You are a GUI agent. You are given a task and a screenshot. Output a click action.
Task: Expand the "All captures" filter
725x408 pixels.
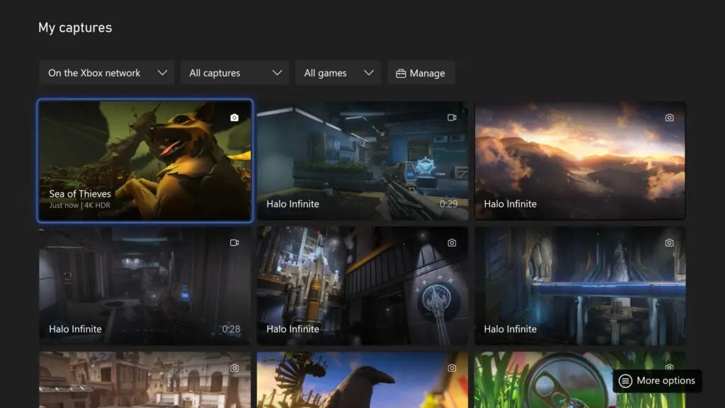click(x=234, y=72)
